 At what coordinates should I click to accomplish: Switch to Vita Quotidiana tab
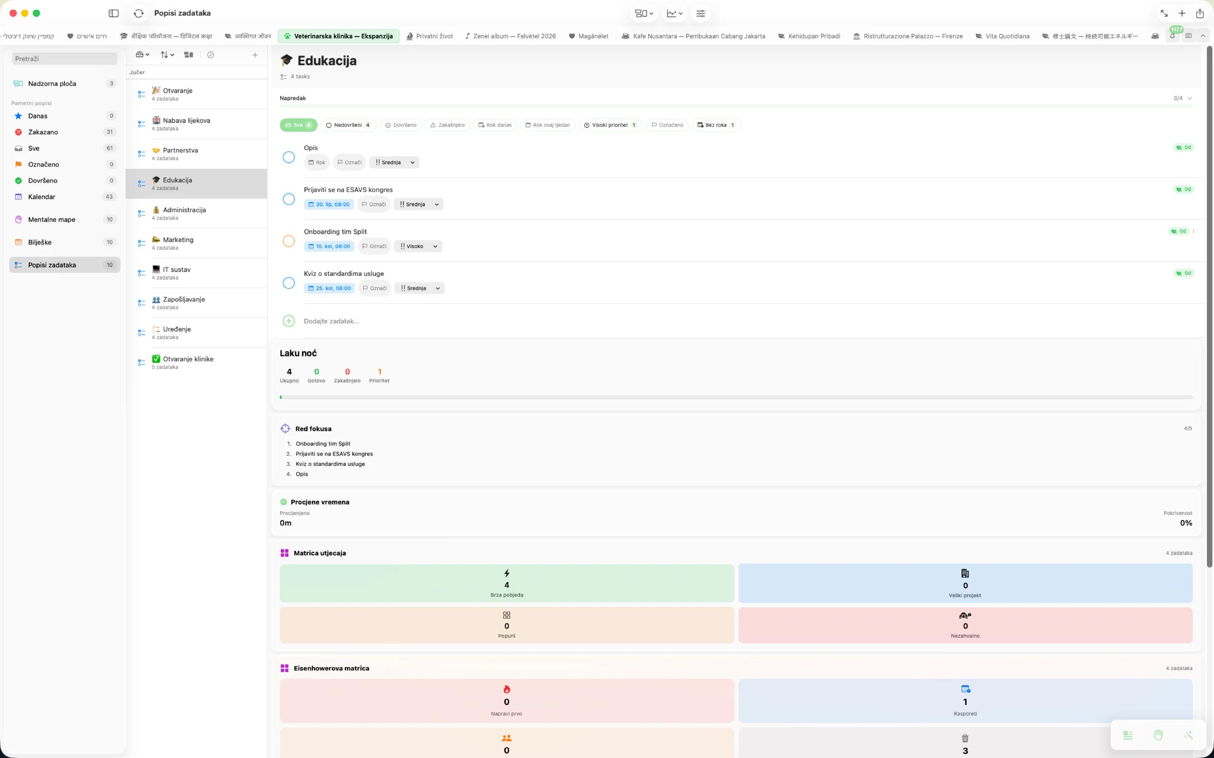pos(1002,36)
